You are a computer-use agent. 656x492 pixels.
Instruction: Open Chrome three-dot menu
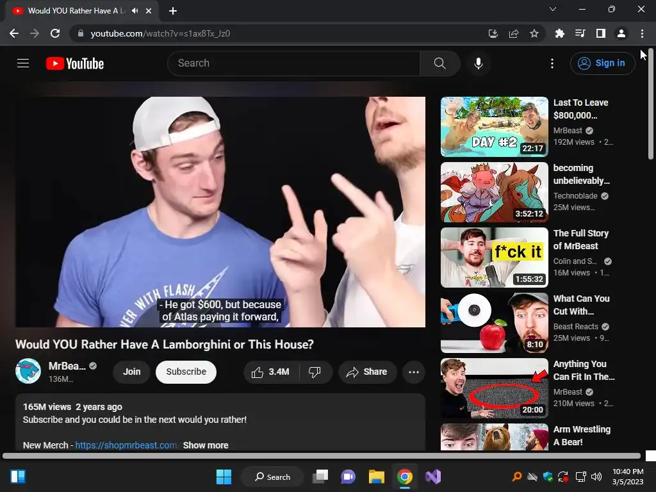click(x=642, y=33)
